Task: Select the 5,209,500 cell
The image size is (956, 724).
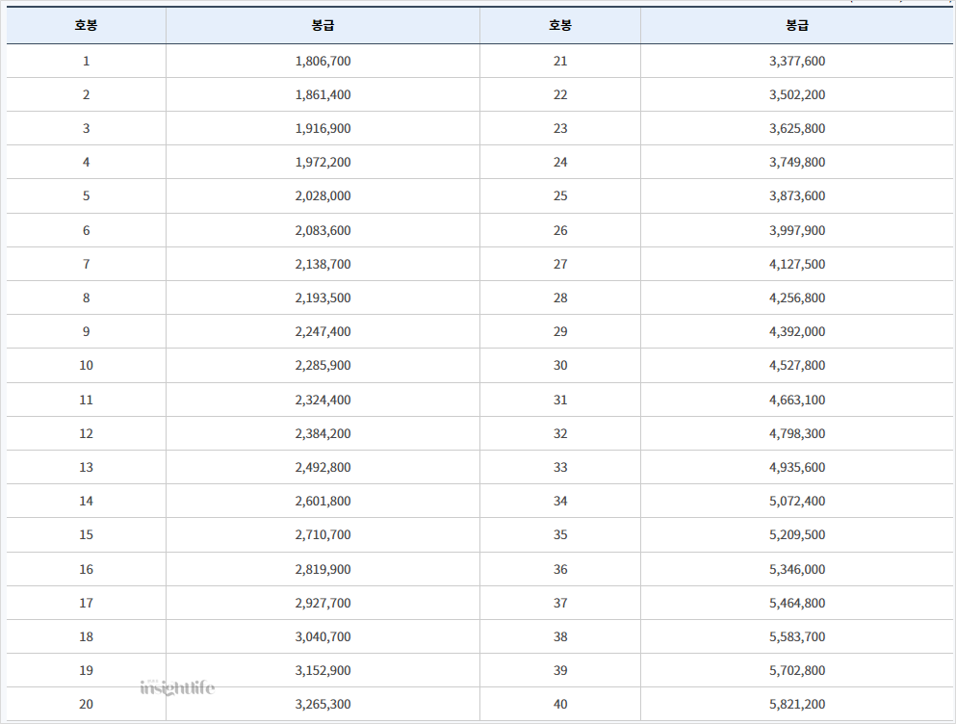Action: point(797,534)
